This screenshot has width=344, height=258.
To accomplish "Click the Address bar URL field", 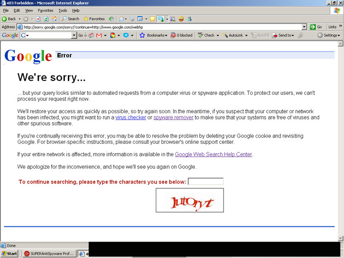I will click(x=162, y=27).
